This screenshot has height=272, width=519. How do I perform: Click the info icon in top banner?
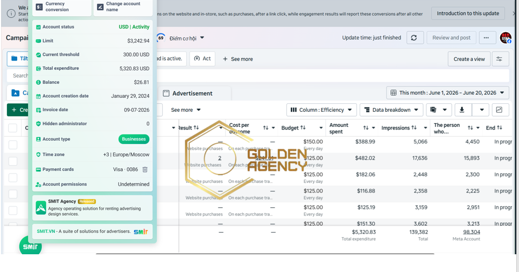11,13
